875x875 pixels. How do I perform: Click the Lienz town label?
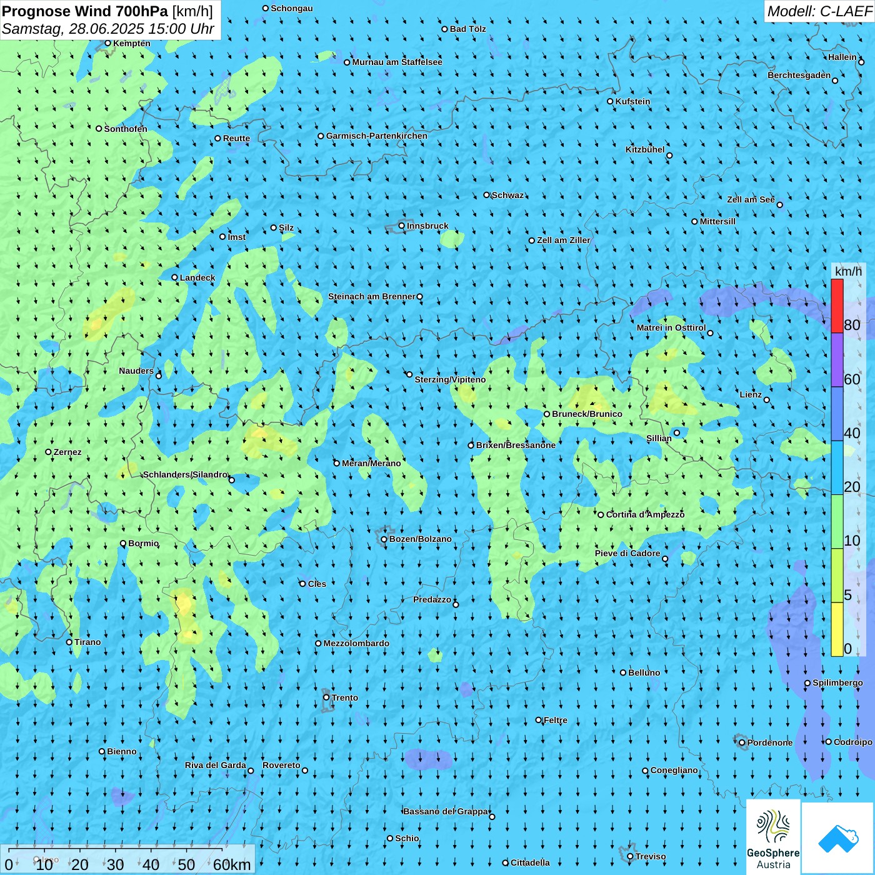coord(751,394)
